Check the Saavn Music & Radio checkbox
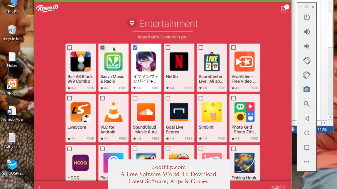Viewport: 337px width, 189px height. (102, 48)
